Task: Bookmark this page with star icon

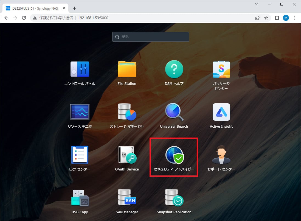Action: 266,18
